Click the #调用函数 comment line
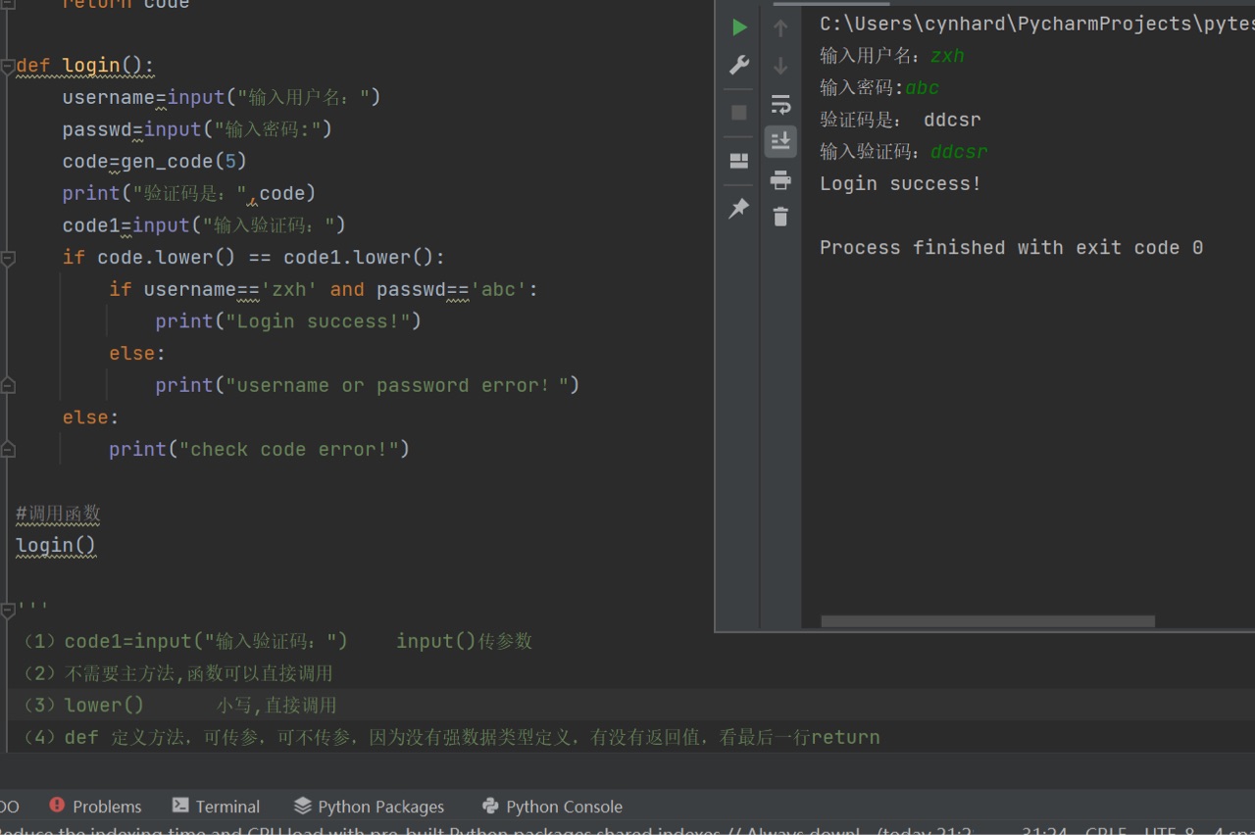Screen dimensions: 1255x835 point(58,514)
